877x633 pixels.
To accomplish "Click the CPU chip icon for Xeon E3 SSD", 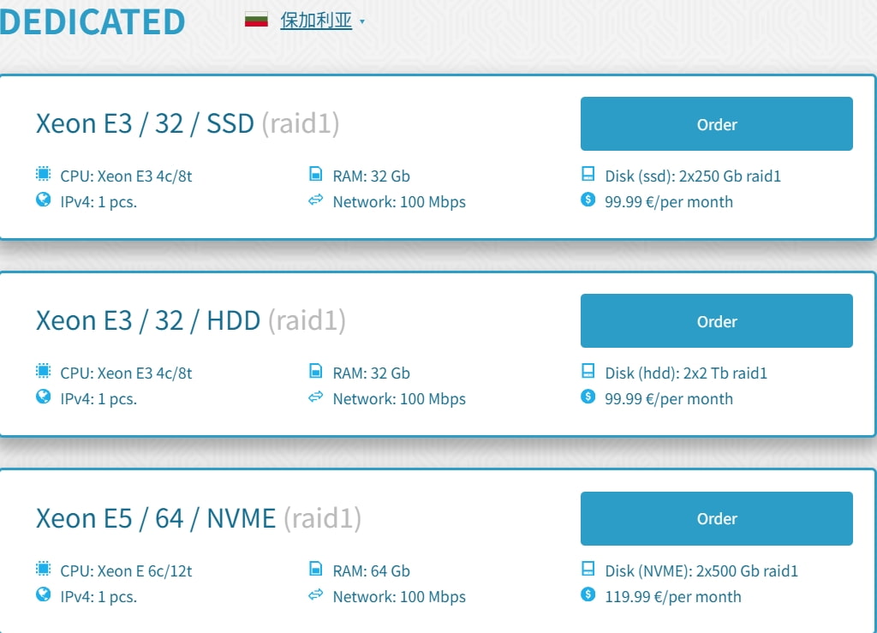I will coord(44,175).
